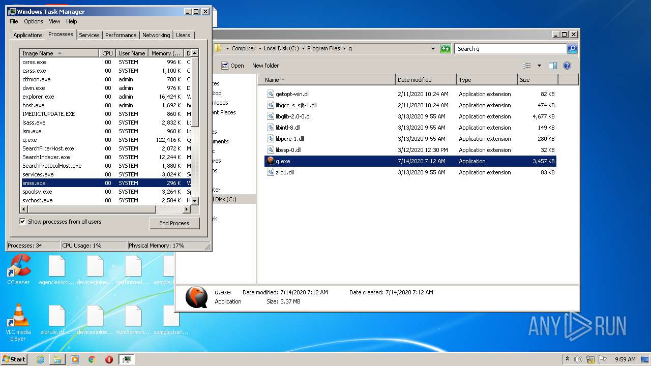Open the File menu in Task Manager

(x=14, y=21)
